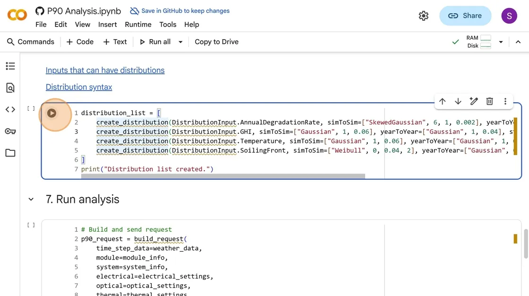The image size is (529, 296).
Task: Open find and replace panel
Action: (10, 88)
